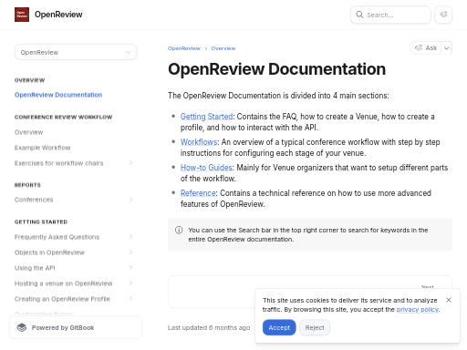Click the Powered by GitBook link
The width and height of the screenshot is (467, 350).
pos(76,327)
